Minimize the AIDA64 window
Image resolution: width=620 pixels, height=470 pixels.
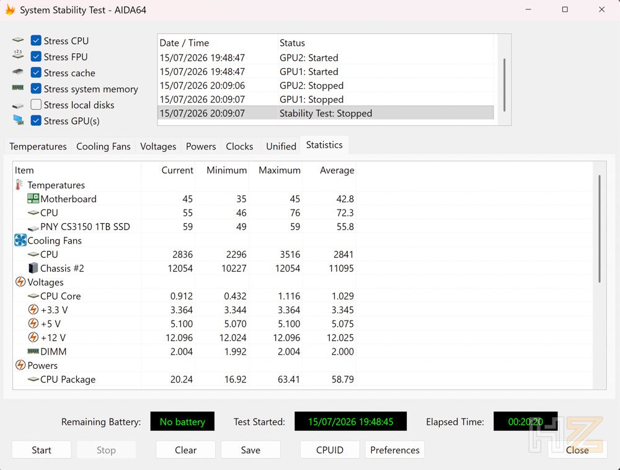pos(528,9)
